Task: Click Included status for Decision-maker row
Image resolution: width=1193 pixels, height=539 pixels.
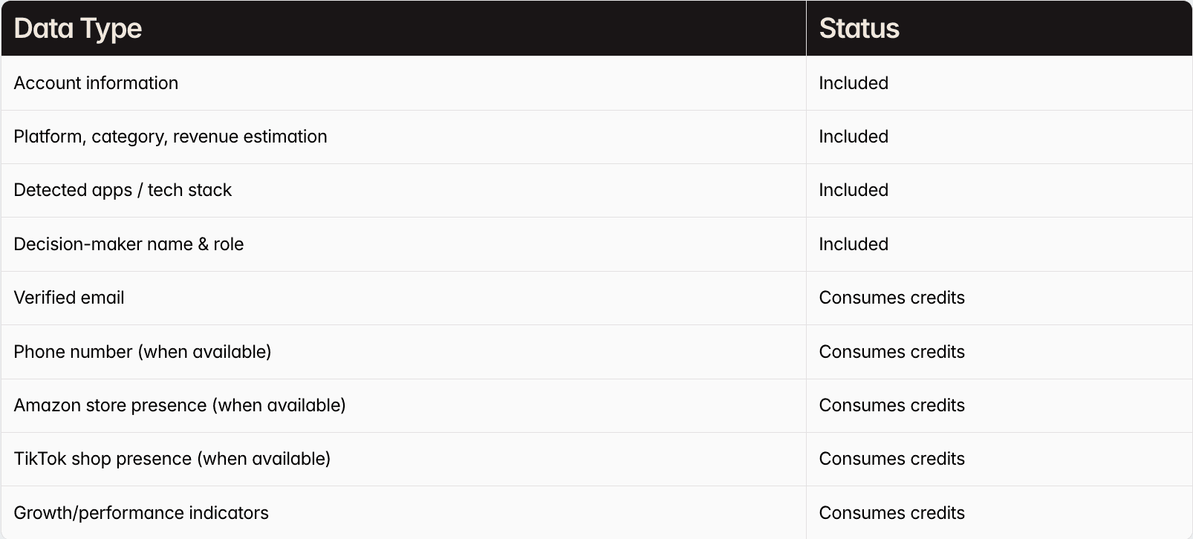Action: coord(854,244)
